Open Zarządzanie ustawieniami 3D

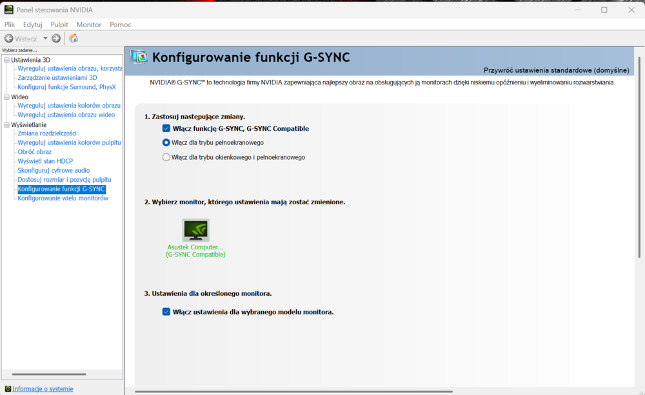[57, 78]
